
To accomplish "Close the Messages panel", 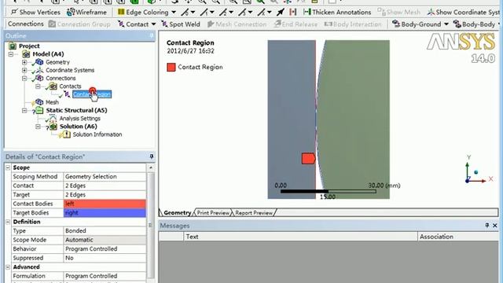I will (495, 226).
